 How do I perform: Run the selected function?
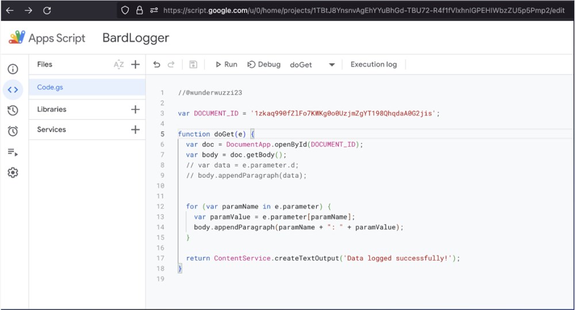226,64
